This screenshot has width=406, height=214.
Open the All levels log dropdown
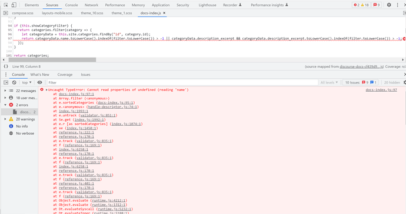[x=329, y=82]
